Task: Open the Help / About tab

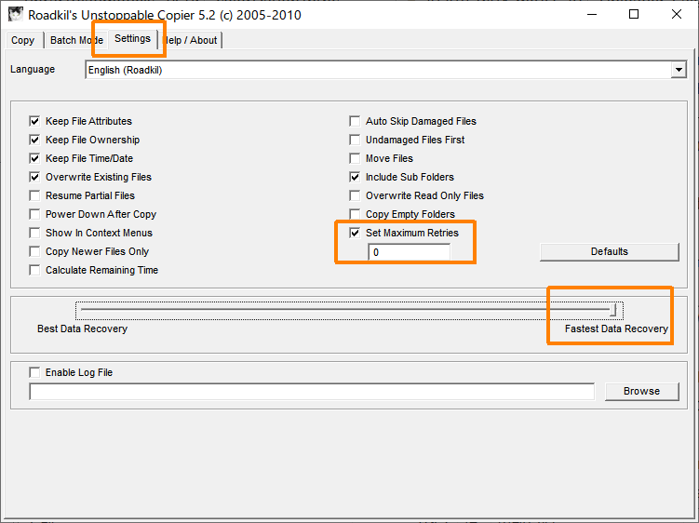Action: click(191, 40)
